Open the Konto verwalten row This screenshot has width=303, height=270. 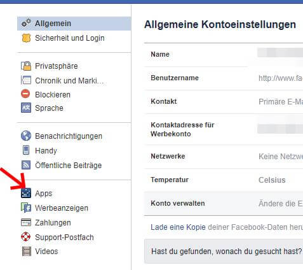pyautogui.click(x=224, y=203)
